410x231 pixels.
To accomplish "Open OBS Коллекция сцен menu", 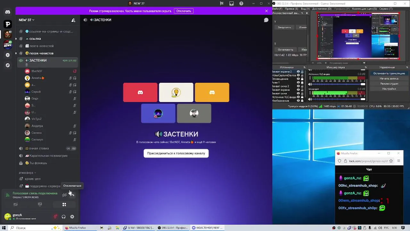I will (x=365, y=9).
